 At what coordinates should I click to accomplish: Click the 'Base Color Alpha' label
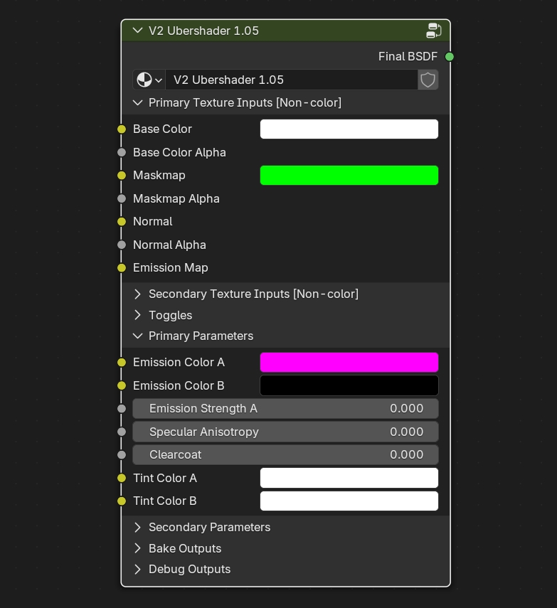[x=179, y=152]
